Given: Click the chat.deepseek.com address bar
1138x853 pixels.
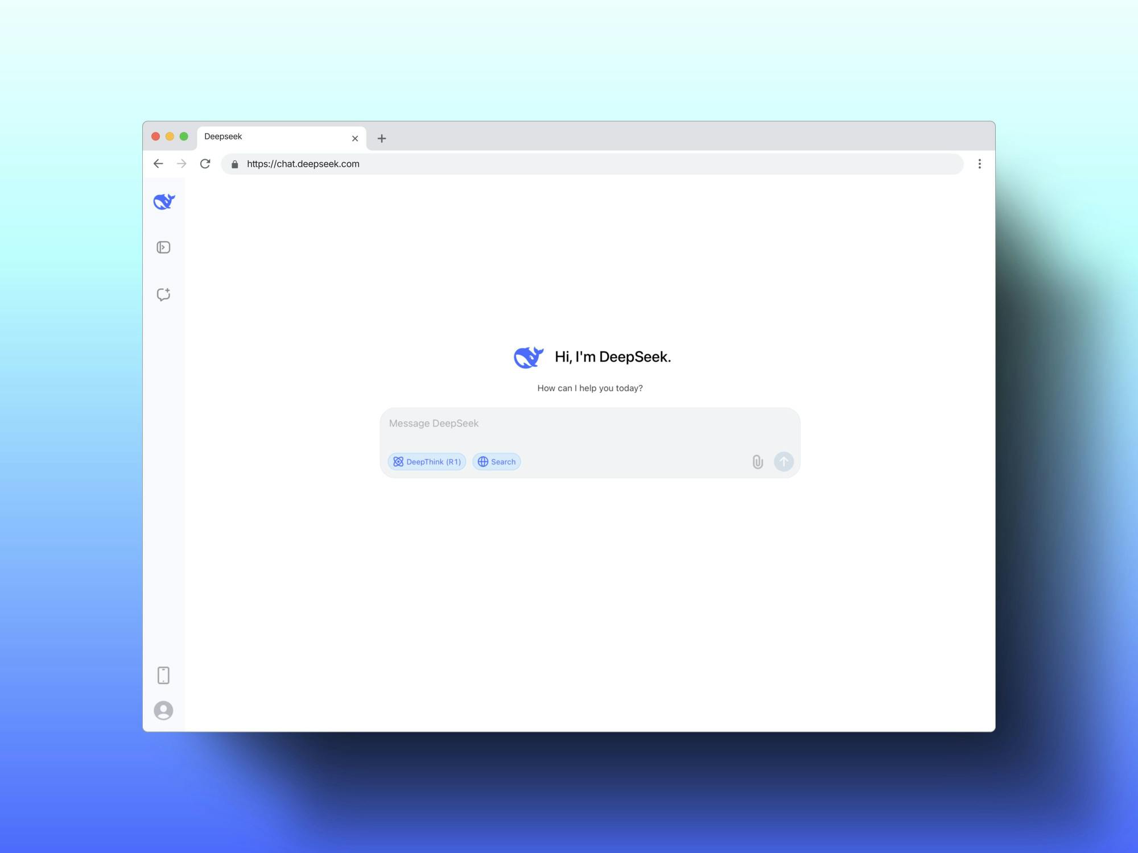Looking at the screenshot, I should click(x=569, y=164).
